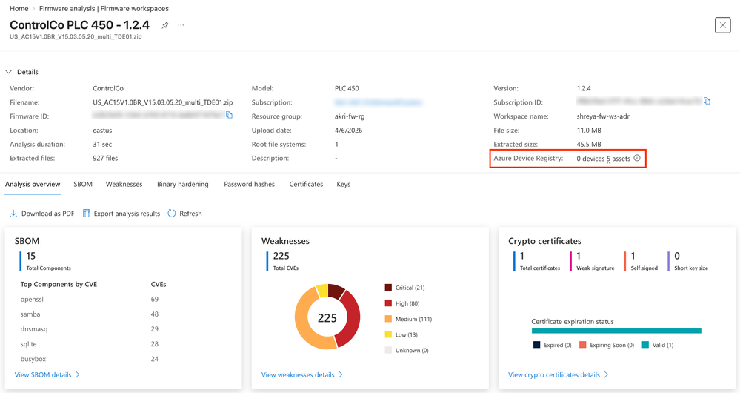The image size is (740, 393).
Task: Switch to the Password hashes tab
Action: click(x=249, y=184)
